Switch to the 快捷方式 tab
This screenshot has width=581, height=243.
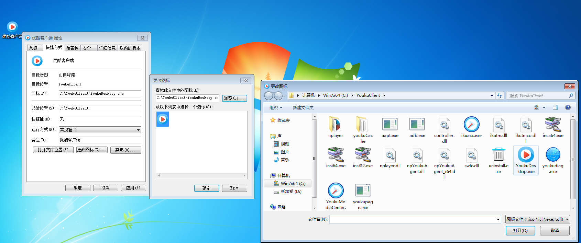coord(54,47)
